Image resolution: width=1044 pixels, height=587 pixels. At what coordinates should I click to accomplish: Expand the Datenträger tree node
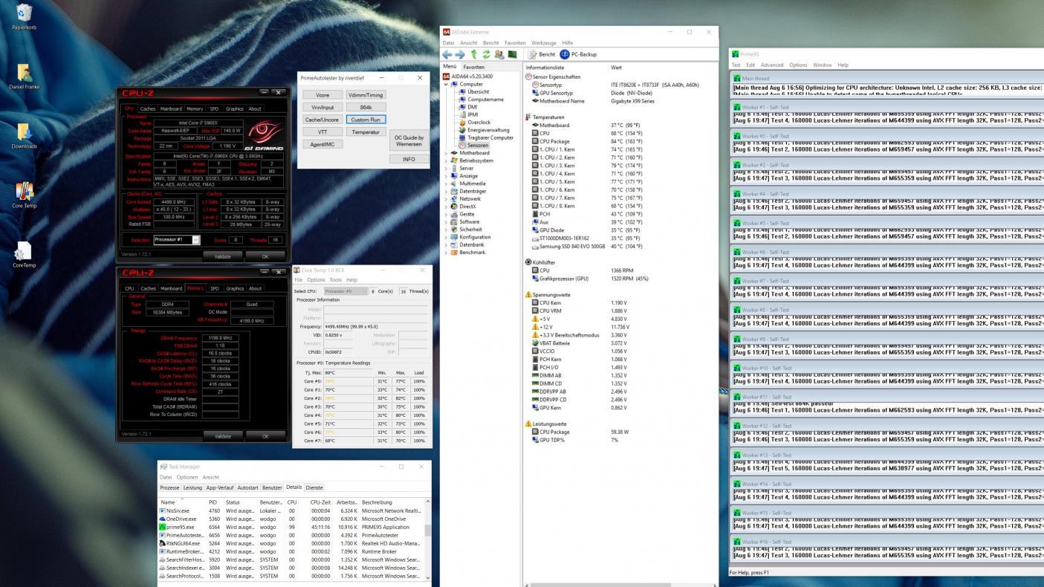[446, 191]
